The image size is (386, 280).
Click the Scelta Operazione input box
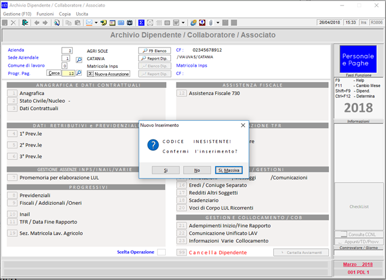[161, 252]
